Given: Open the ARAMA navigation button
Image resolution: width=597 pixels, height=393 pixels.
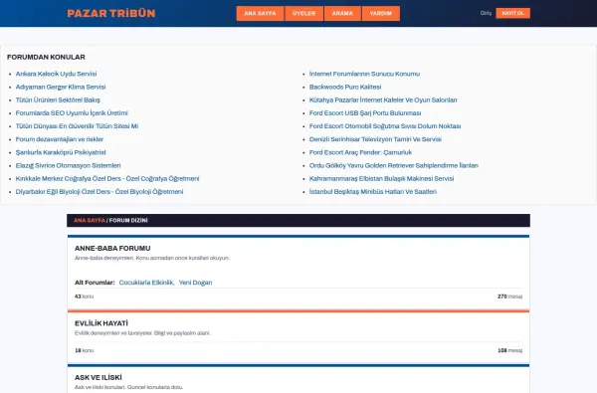Looking at the screenshot, I should point(342,13).
